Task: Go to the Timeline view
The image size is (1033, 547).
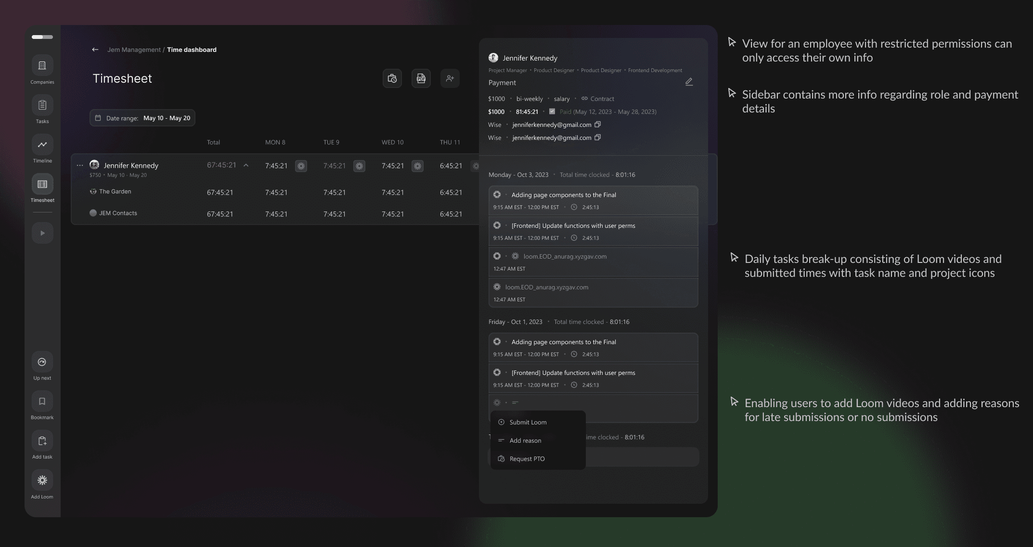Action: coord(42,145)
